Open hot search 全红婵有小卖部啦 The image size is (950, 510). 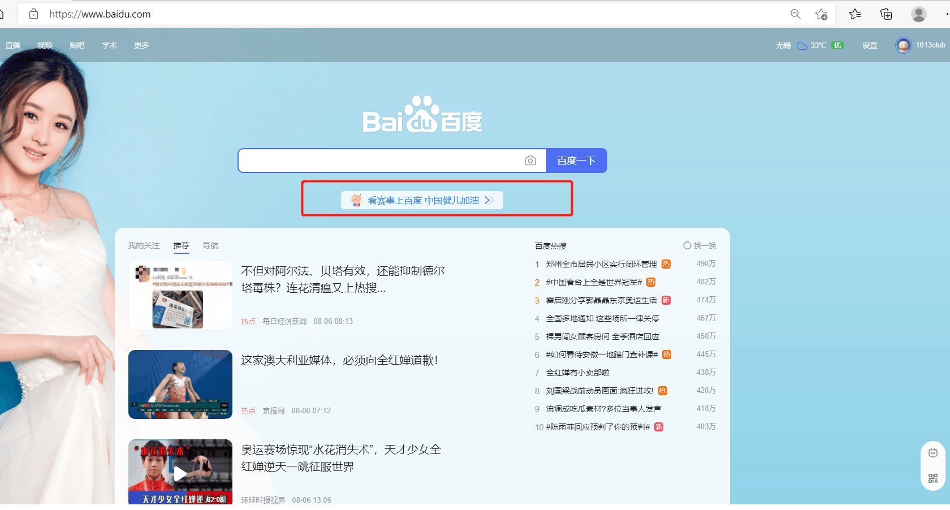[577, 373]
